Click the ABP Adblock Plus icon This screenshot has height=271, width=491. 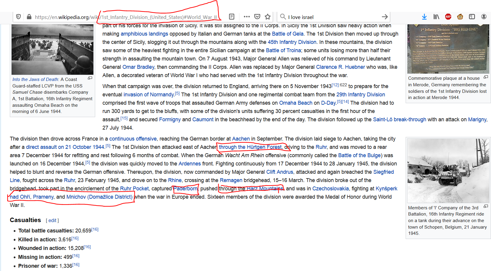coord(448,17)
